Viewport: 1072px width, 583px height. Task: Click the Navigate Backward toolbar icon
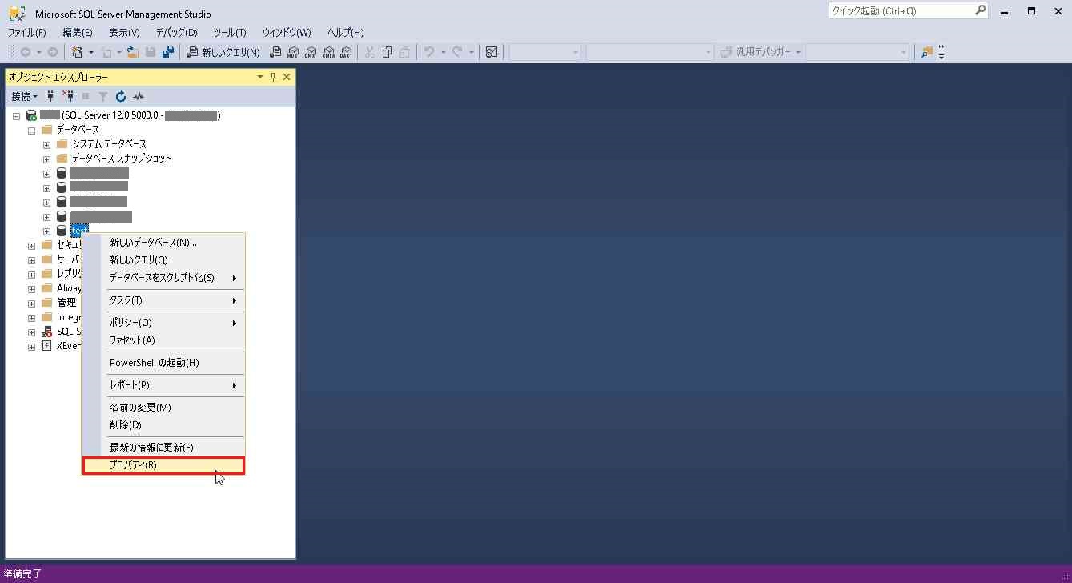26,52
